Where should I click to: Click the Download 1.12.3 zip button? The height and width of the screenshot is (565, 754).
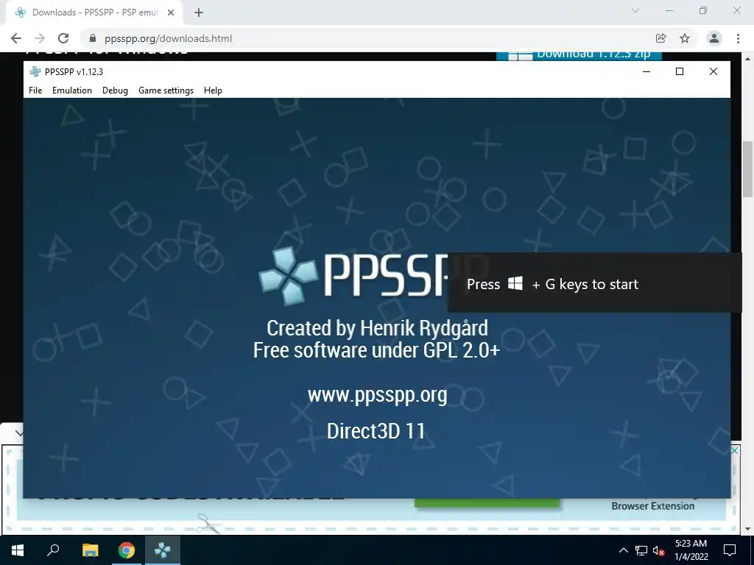coord(579,54)
